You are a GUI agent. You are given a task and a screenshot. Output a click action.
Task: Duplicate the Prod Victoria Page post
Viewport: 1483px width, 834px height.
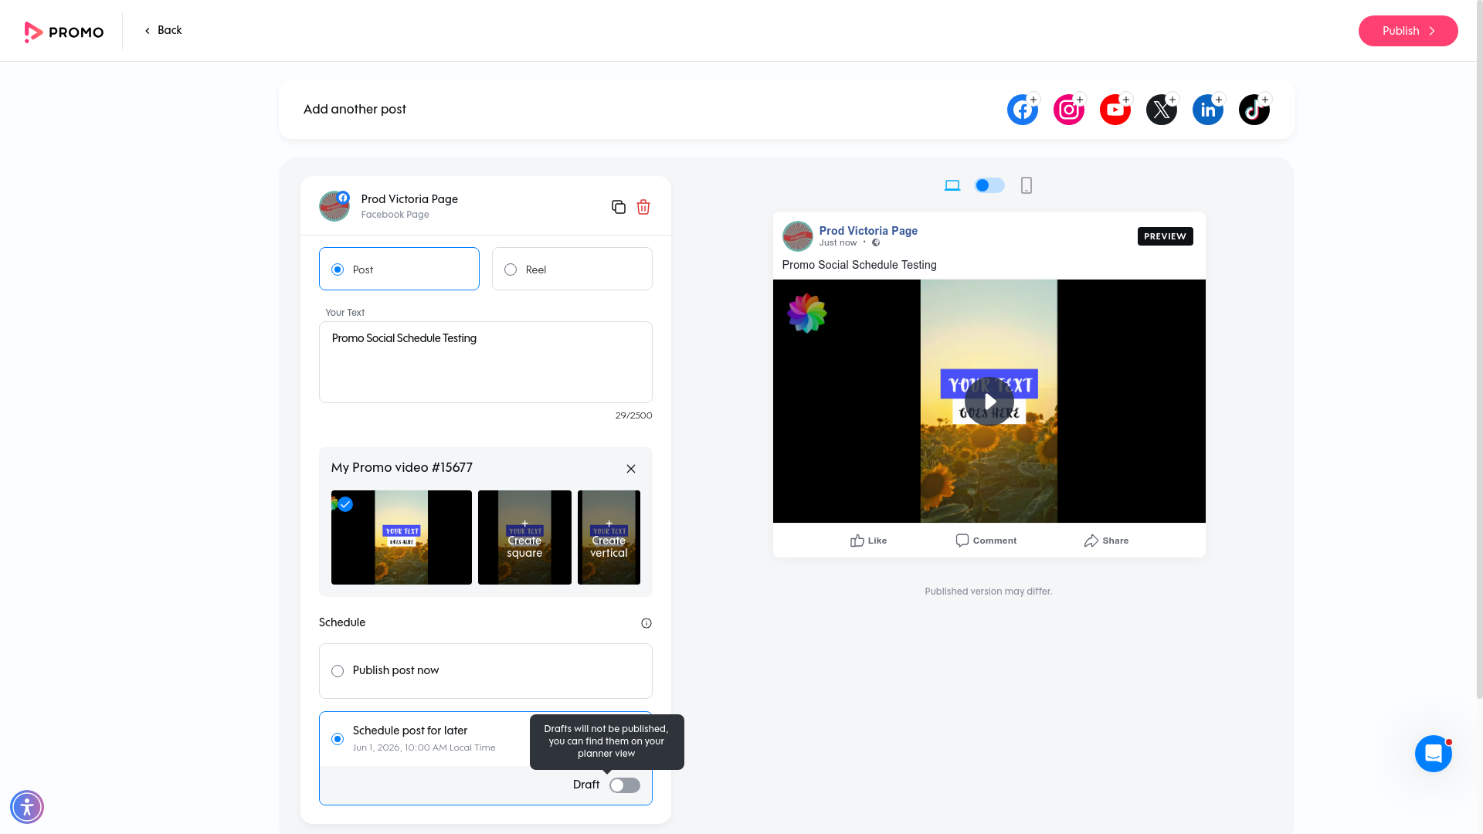click(x=618, y=207)
